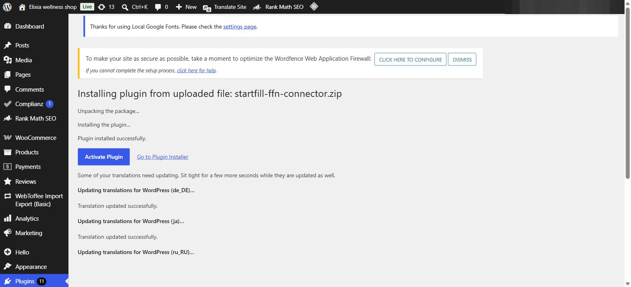Open the Dashboard gauge icon
The height and width of the screenshot is (287, 631).
click(x=7, y=26)
